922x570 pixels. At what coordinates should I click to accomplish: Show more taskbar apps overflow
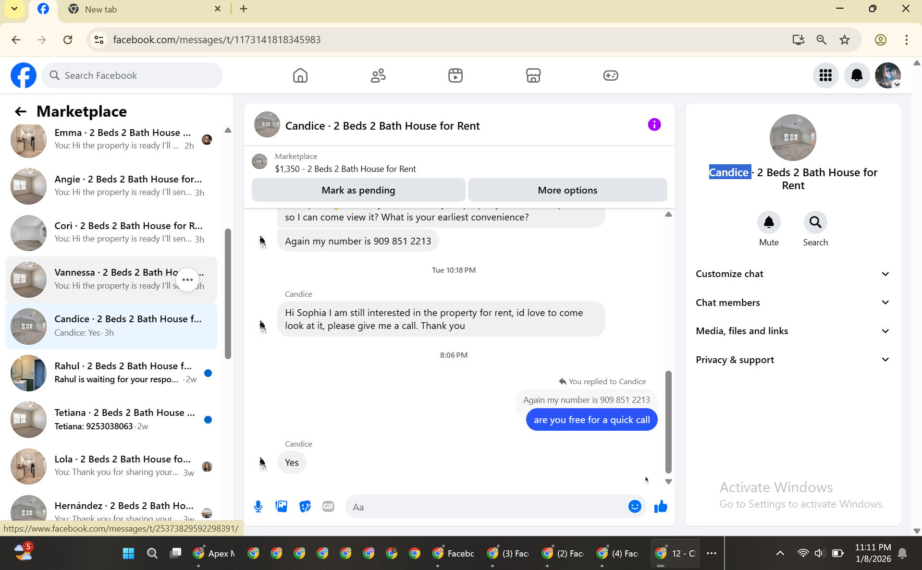[x=712, y=553]
